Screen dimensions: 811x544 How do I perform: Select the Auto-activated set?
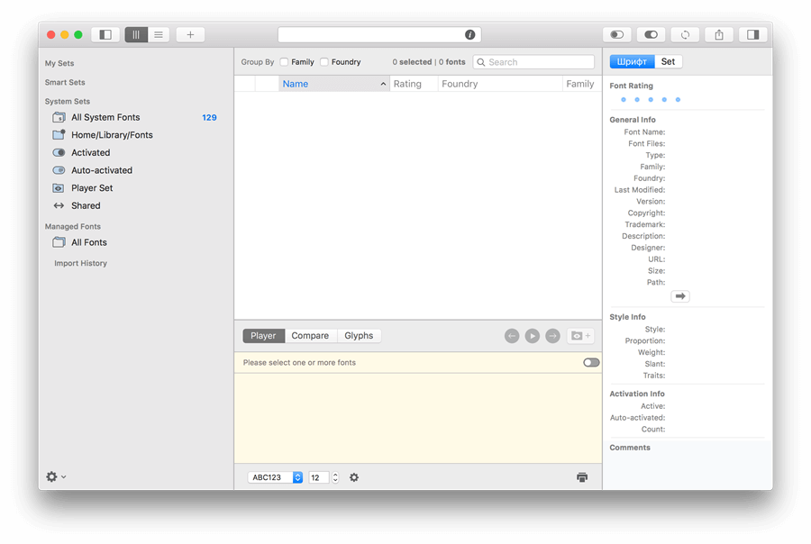tap(134, 170)
